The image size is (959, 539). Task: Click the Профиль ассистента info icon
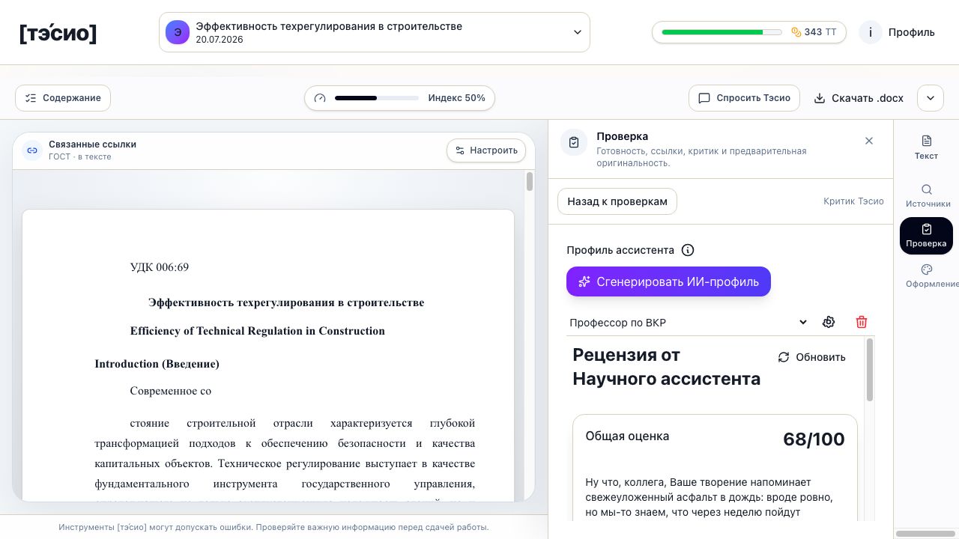688,250
